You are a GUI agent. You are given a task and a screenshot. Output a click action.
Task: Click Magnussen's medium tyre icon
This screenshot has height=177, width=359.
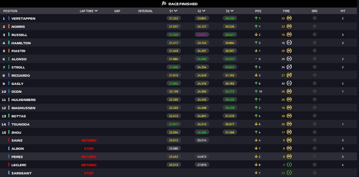(x=289, y=108)
